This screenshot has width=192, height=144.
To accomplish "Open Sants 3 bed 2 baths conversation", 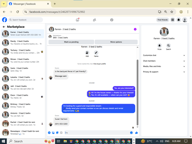I will pyautogui.click(x=23, y=70).
